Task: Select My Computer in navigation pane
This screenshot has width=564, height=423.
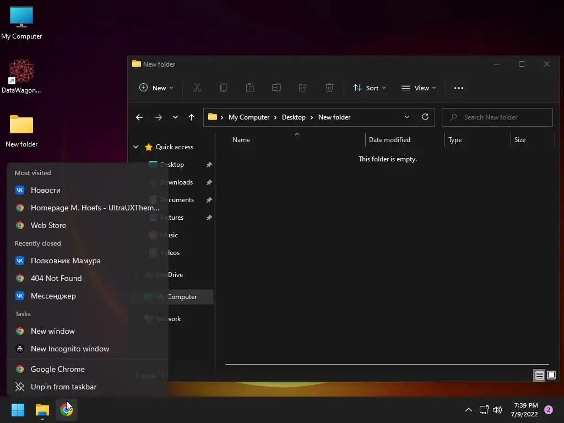Action: [176, 297]
